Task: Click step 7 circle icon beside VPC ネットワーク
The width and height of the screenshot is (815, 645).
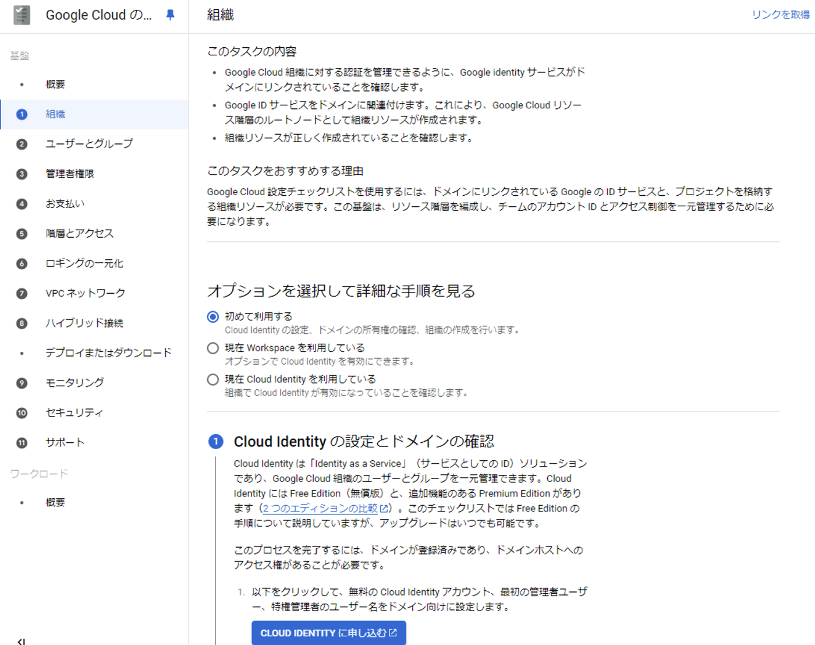Action: (22, 293)
